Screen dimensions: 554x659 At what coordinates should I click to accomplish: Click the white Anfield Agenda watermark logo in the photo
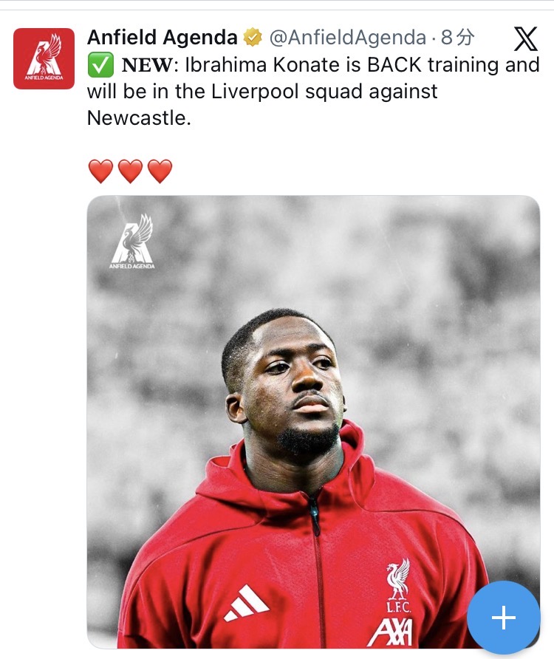132,242
